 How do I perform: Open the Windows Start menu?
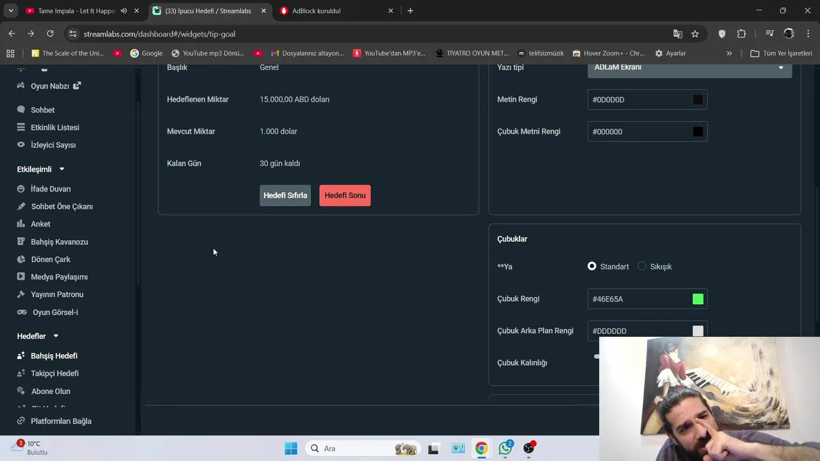coord(291,448)
